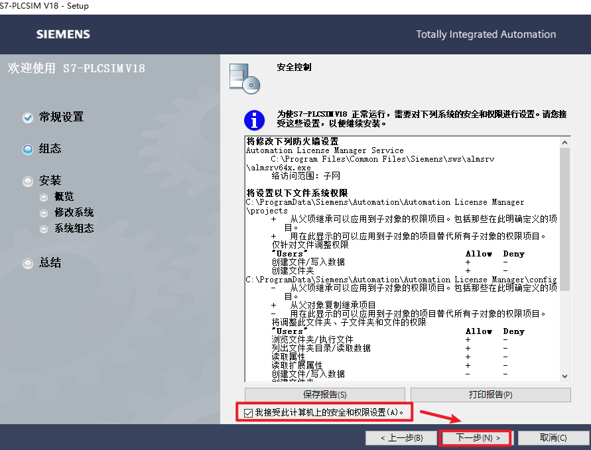
Task: Click the 安装 step circle indicator
Action: [28, 182]
